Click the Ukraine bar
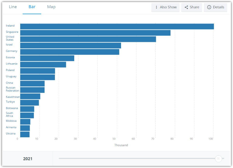This screenshot has width=233, height=168. 25,134
